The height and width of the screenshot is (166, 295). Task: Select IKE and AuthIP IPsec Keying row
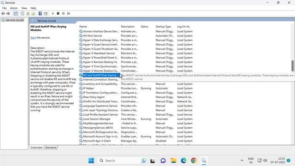coord(100,75)
